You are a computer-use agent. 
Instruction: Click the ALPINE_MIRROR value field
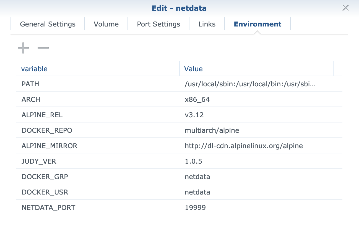pyautogui.click(x=243, y=146)
